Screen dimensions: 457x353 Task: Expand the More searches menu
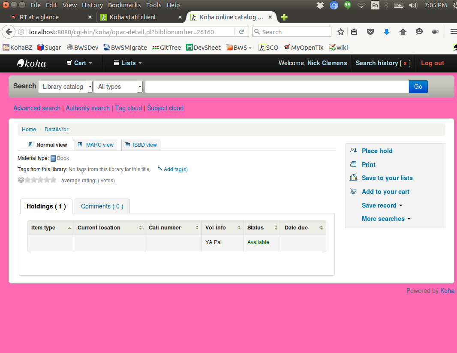386,219
